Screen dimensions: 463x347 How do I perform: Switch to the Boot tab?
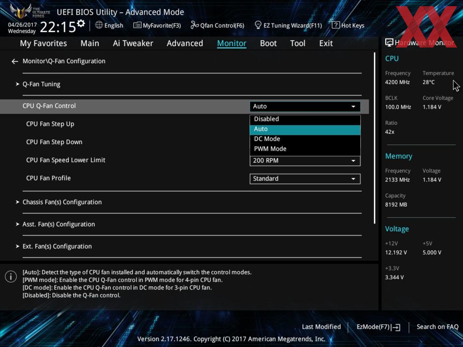[x=268, y=43]
